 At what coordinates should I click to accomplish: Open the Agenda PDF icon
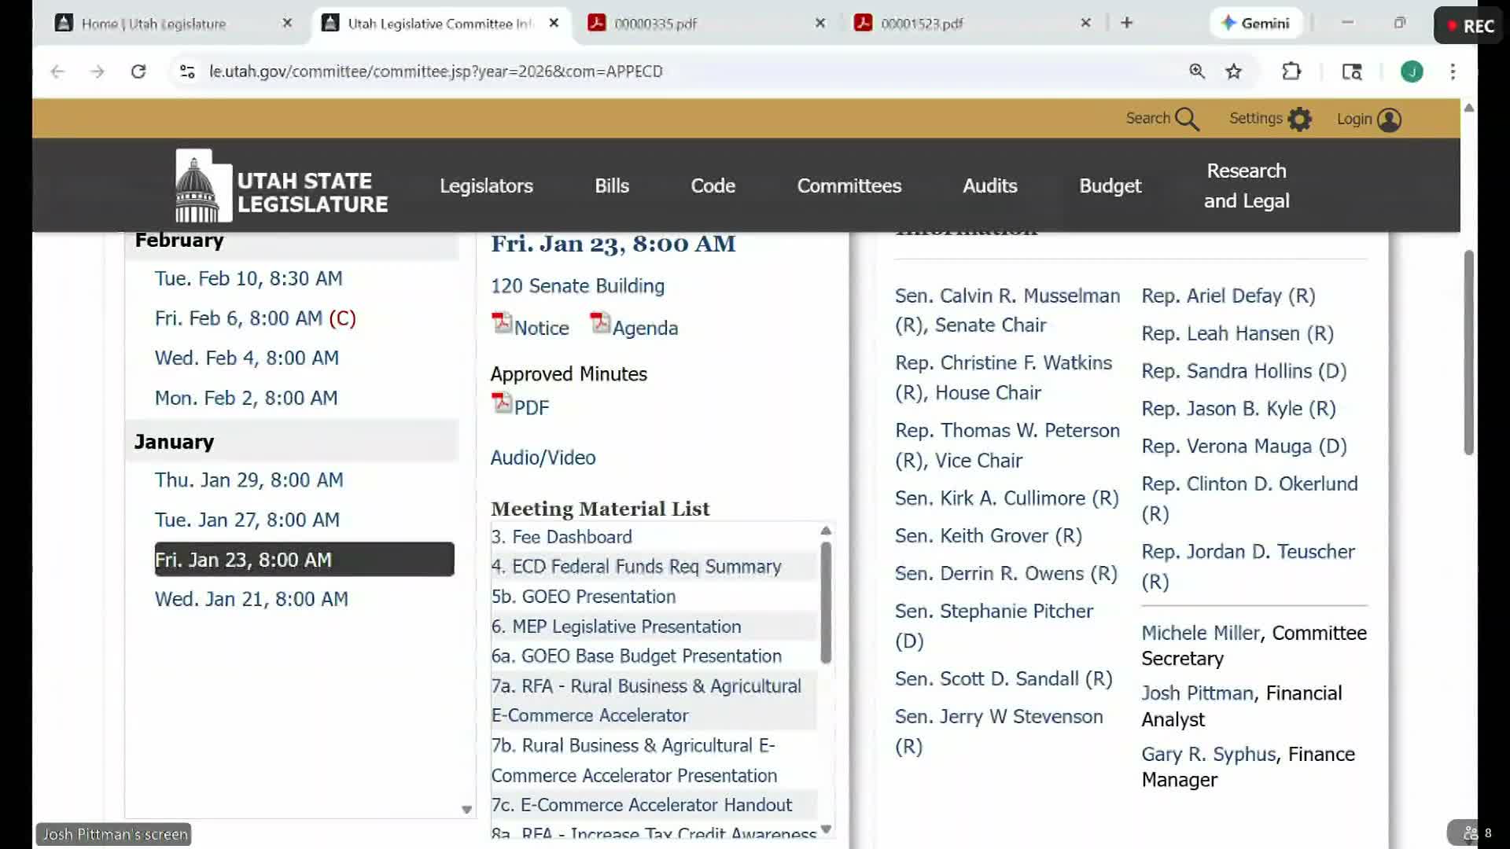point(600,324)
